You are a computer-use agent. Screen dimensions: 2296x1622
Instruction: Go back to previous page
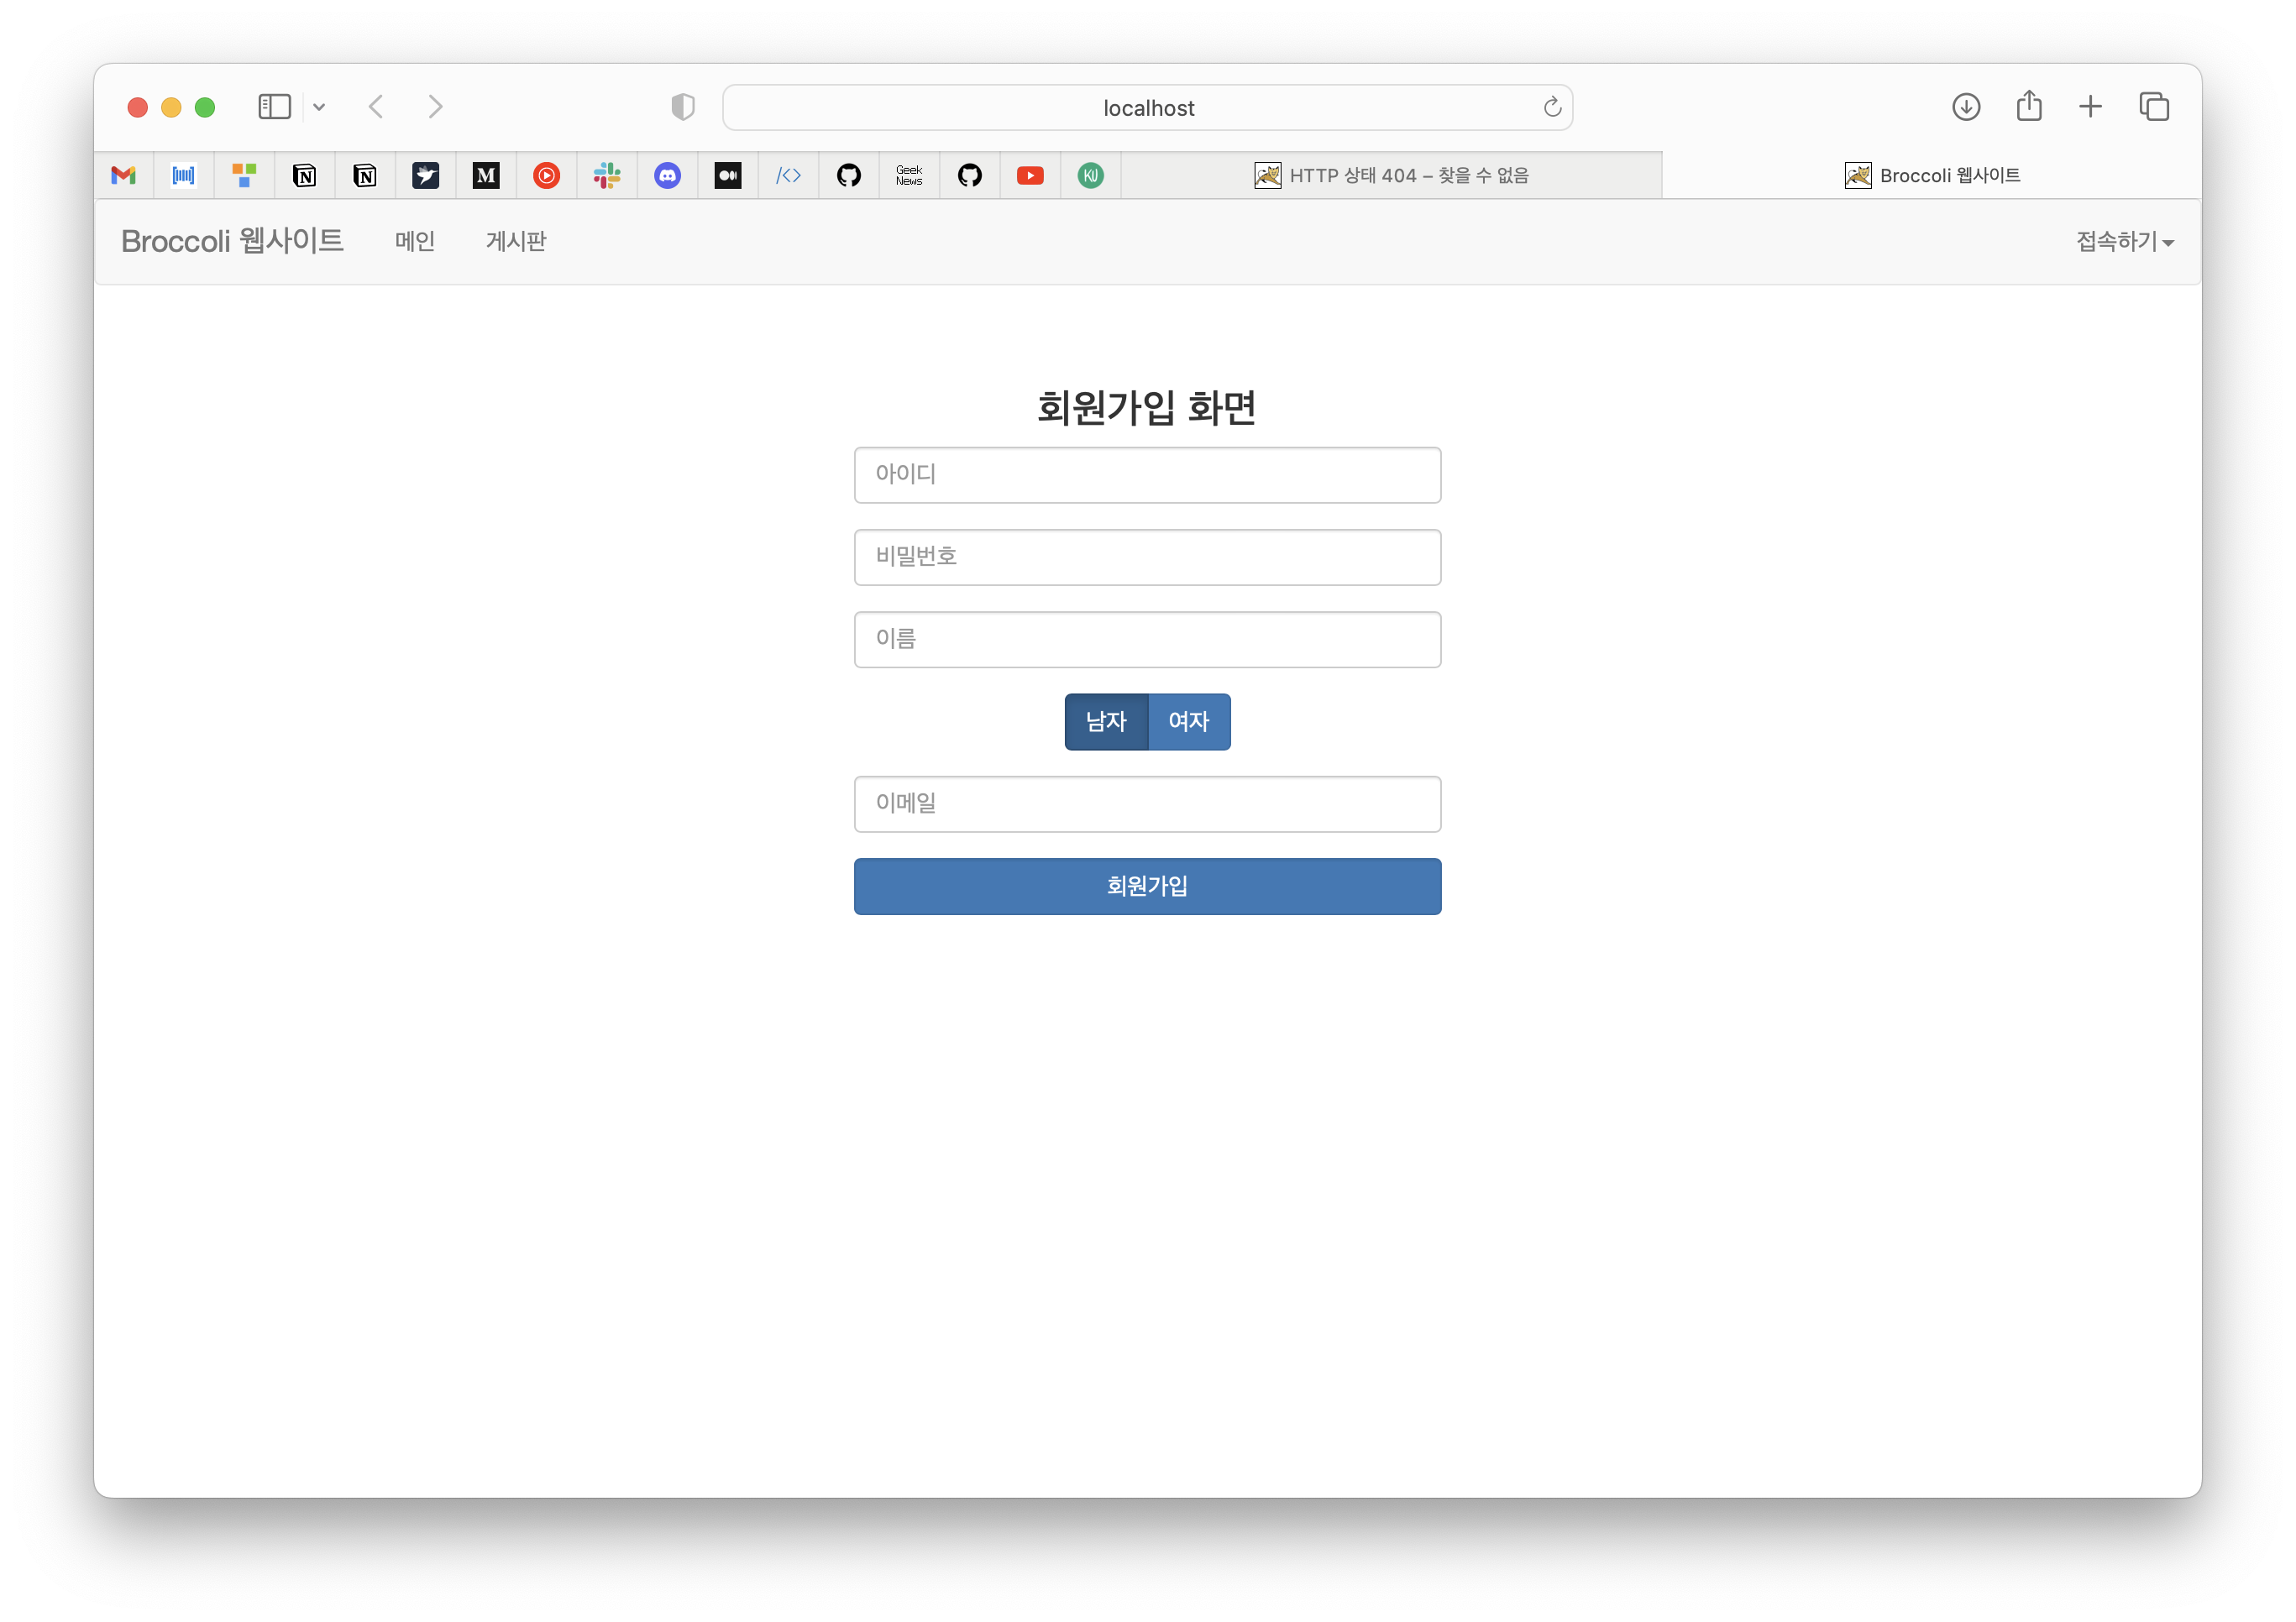click(376, 107)
